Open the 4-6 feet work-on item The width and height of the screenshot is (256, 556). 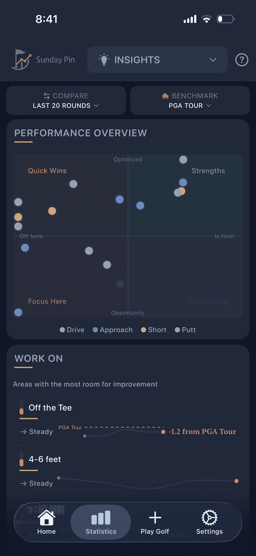tap(45, 459)
